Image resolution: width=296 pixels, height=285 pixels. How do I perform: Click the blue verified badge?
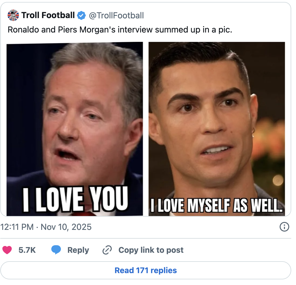pos(81,16)
